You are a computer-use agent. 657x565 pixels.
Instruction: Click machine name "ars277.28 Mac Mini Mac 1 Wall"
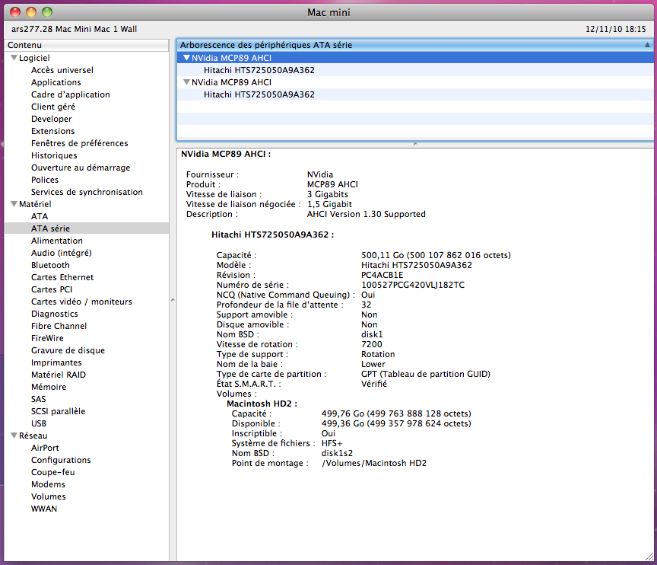point(75,29)
